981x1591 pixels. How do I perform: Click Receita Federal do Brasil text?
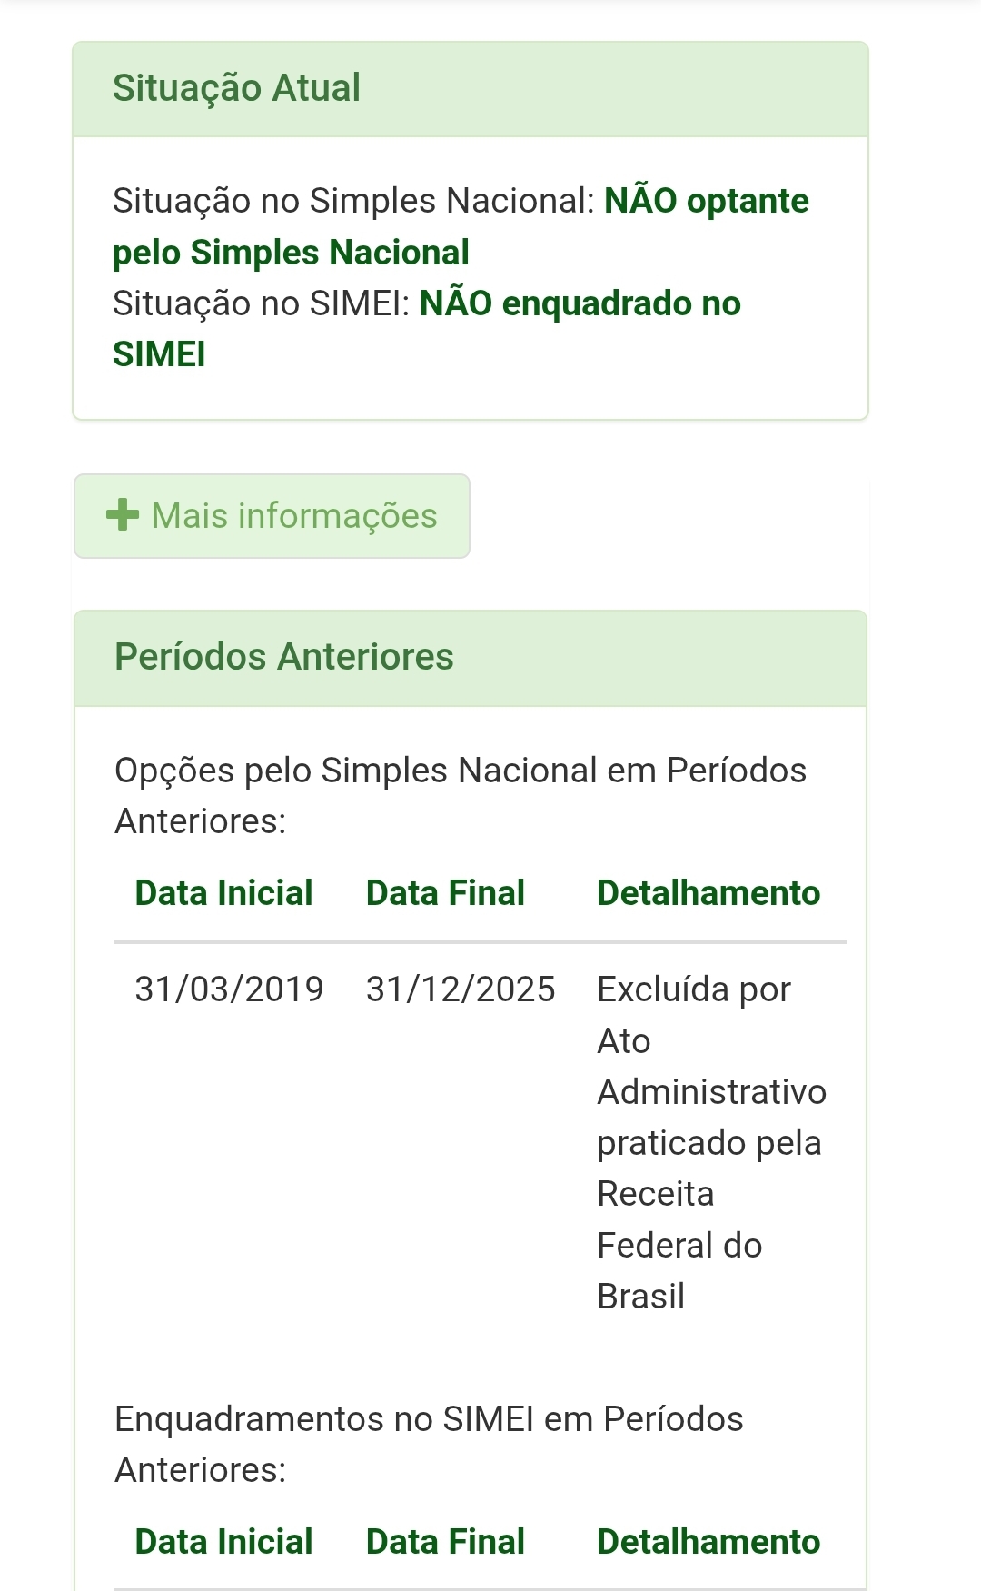click(679, 1245)
